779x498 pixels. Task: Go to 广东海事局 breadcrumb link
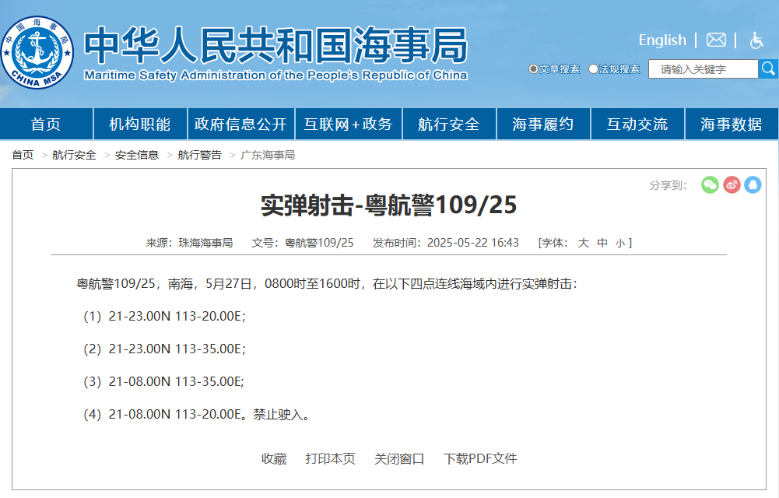pyautogui.click(x=268, y=155)
